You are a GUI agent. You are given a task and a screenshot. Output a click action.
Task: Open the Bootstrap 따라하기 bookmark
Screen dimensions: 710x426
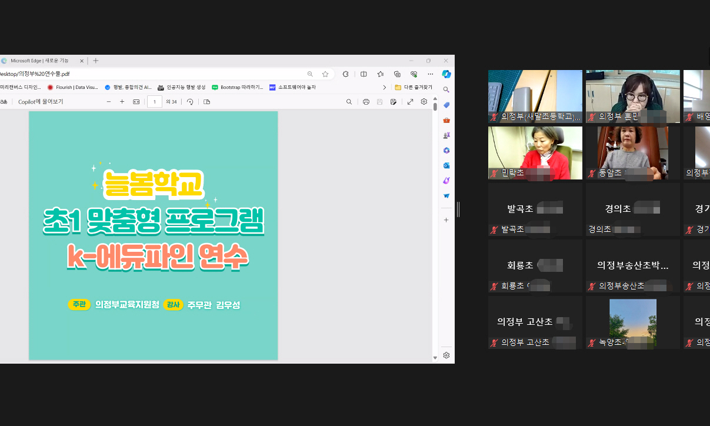(238, 87)
